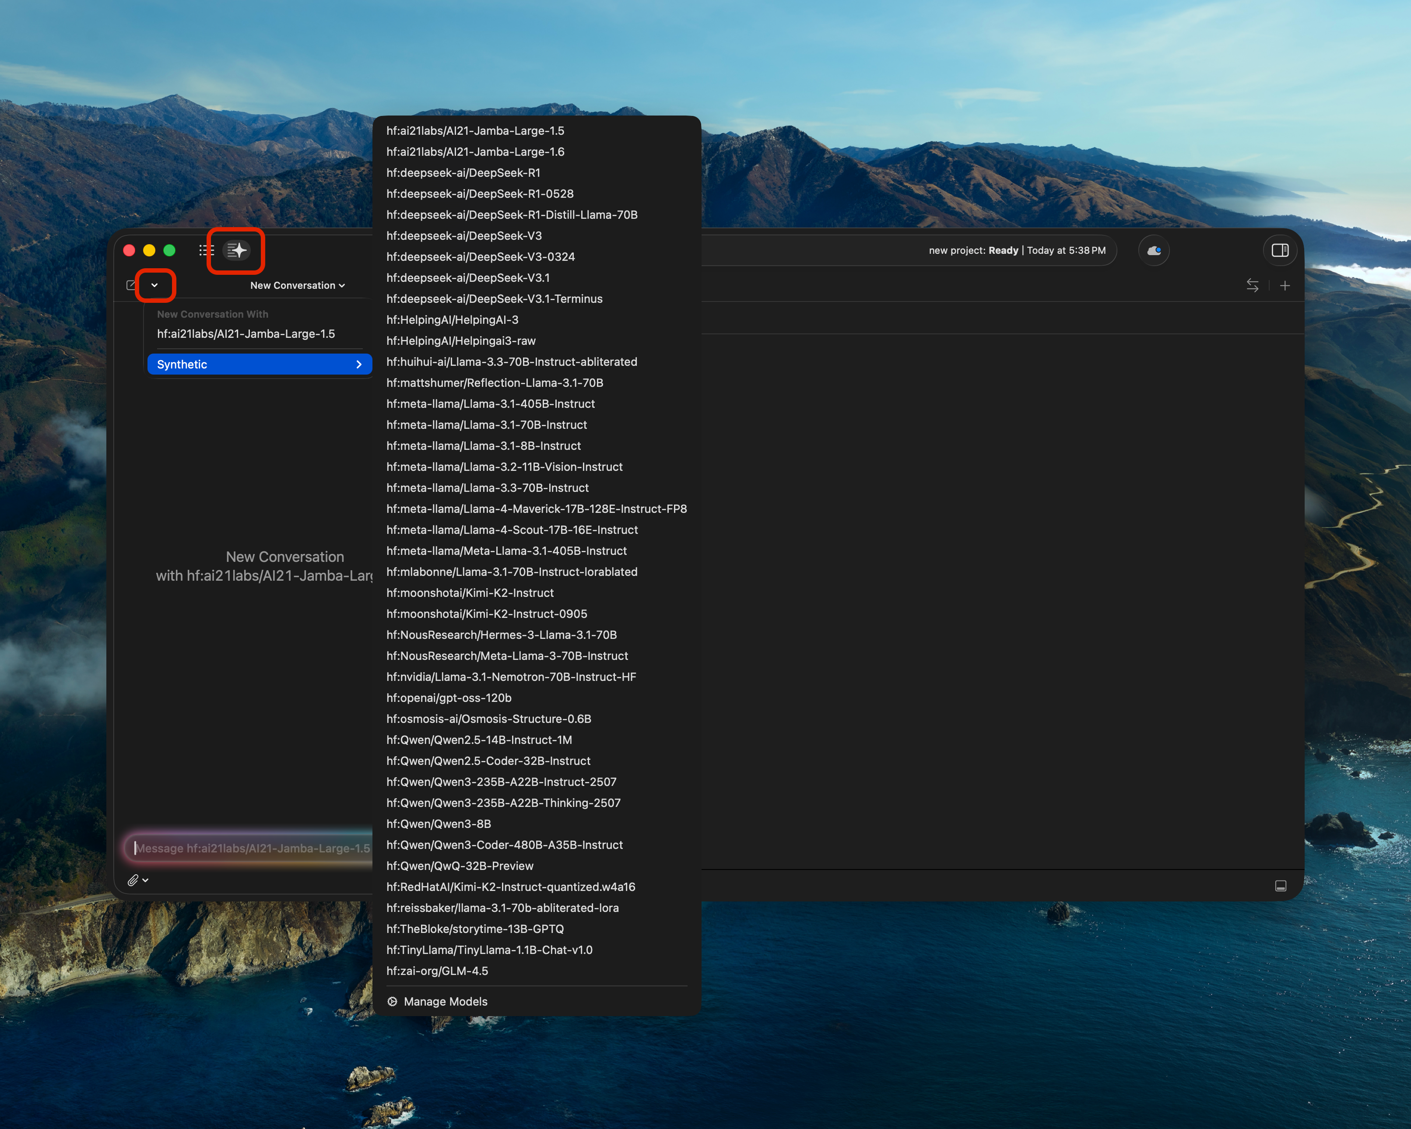Click the cloud sync status icon
This screenshot has width=1411, height=1129.
coord(1154,250)
